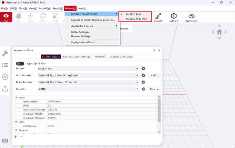
Task: Open the Template dropdown
Action: [x=88, y=89]
